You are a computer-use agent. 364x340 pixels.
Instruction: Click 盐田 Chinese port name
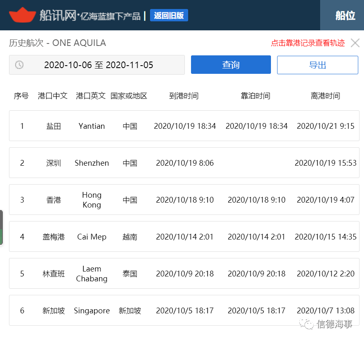tap(54, 126)
